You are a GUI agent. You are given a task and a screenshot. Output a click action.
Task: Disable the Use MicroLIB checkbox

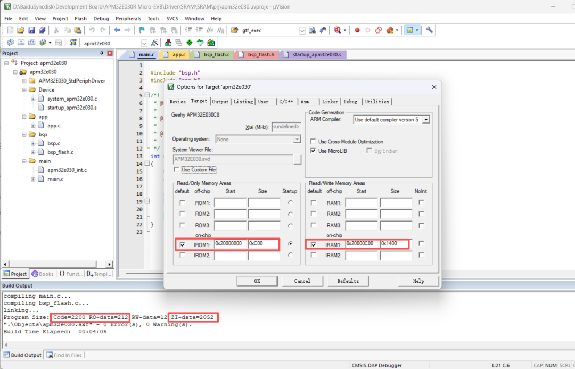pyautogui.click(x=313, y=151)
